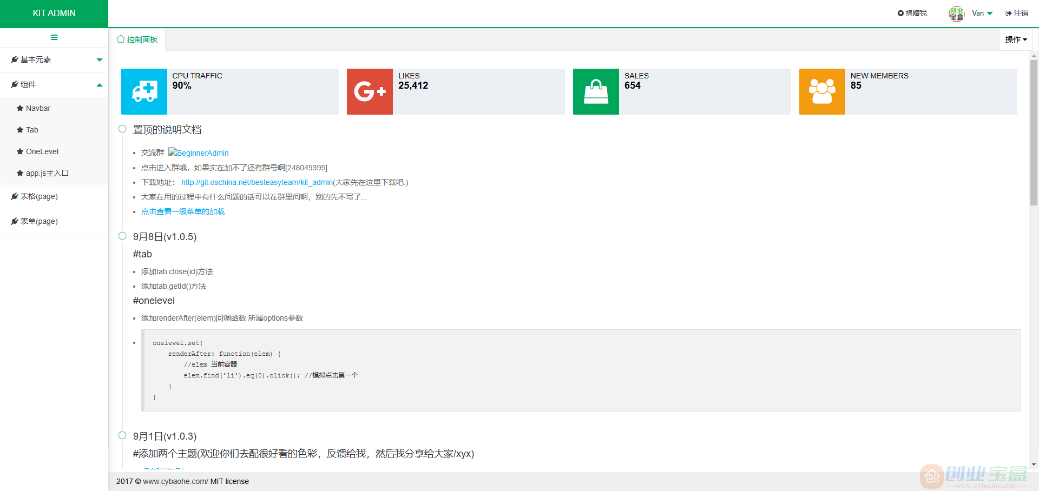Select the star icon beside OneLevel
This screenshot has width=1039, height=491.
coord(20,151)
